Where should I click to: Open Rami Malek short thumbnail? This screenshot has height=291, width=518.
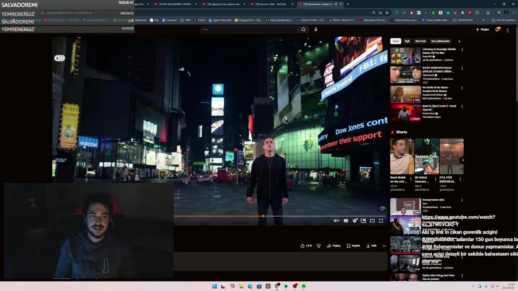pos(402,156)
